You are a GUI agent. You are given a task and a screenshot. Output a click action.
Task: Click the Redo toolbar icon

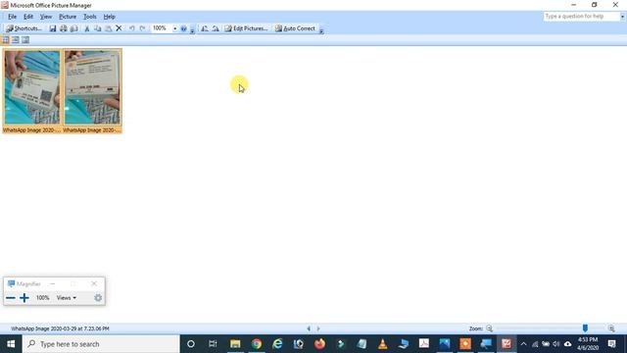tap(142, 28)
